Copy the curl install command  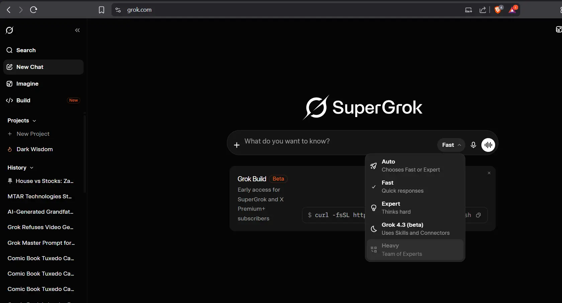click(478, 215)
